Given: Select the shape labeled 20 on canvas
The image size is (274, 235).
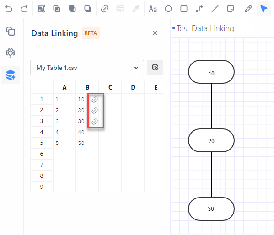Looking at the screenshot, I should pyautogui.click(x=211, y=140).
